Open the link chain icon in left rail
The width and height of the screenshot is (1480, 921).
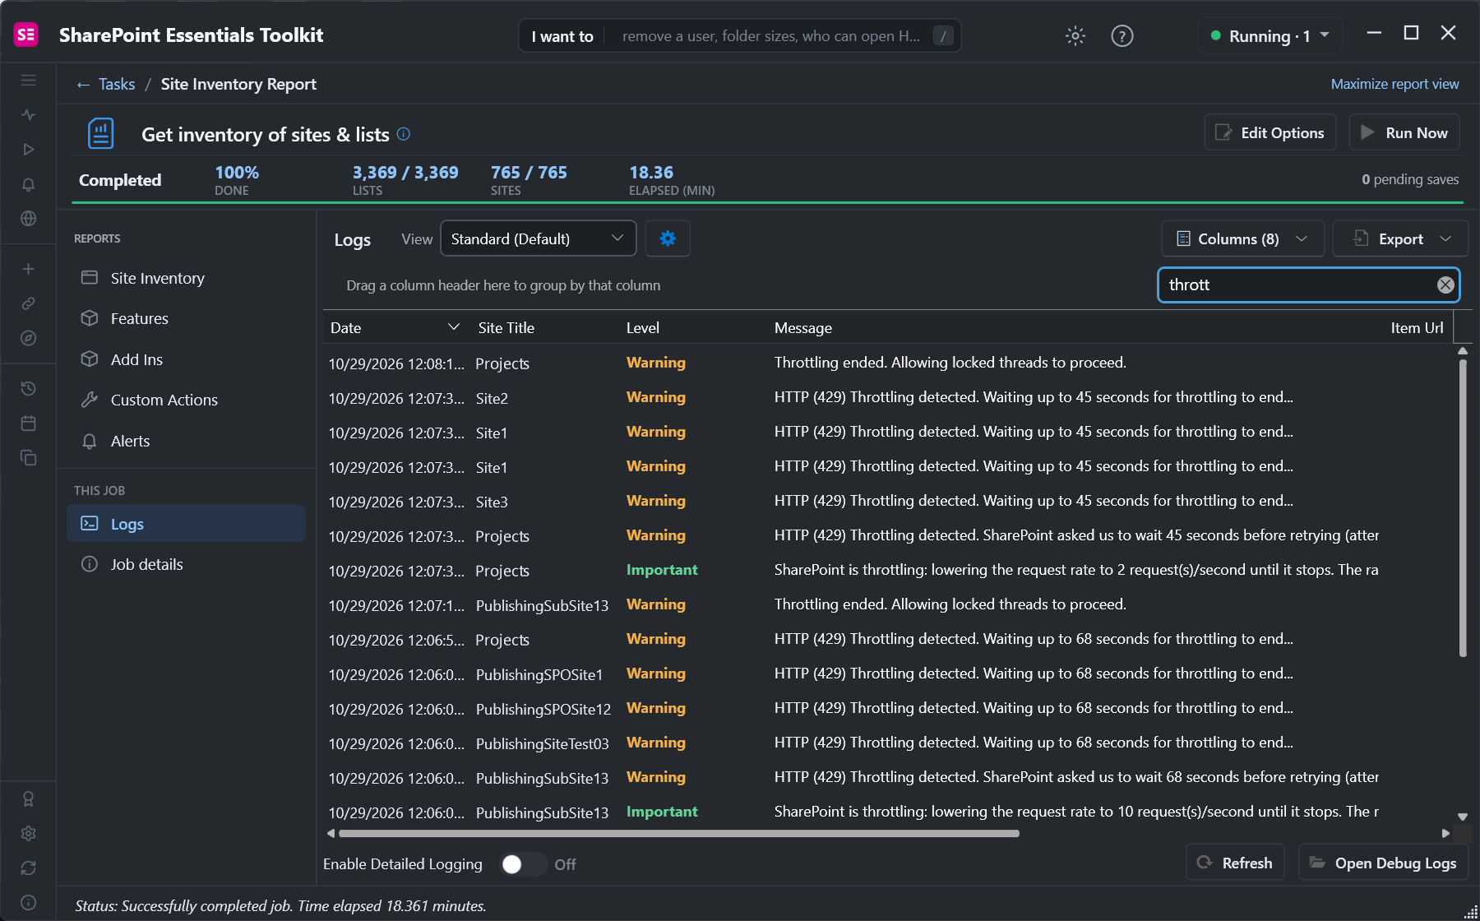(x=28, y=303)
